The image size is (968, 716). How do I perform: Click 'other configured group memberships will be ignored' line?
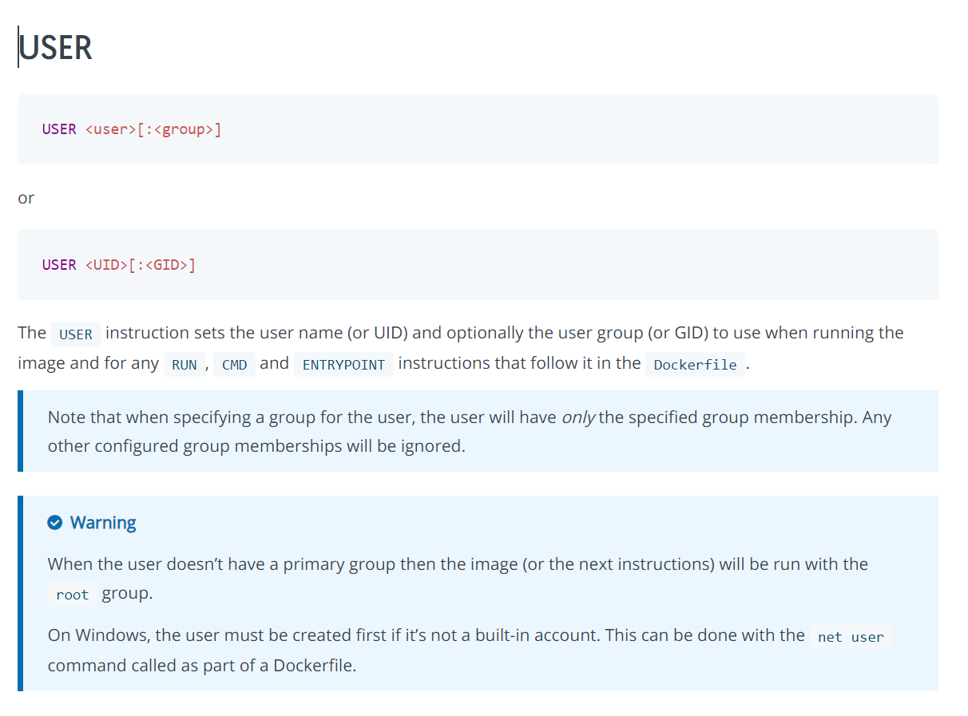click(x=256, y=446)
